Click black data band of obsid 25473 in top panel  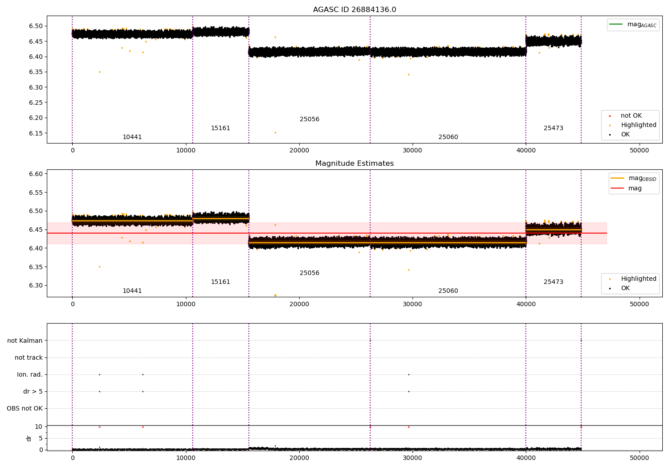click(x=553, y=41)
